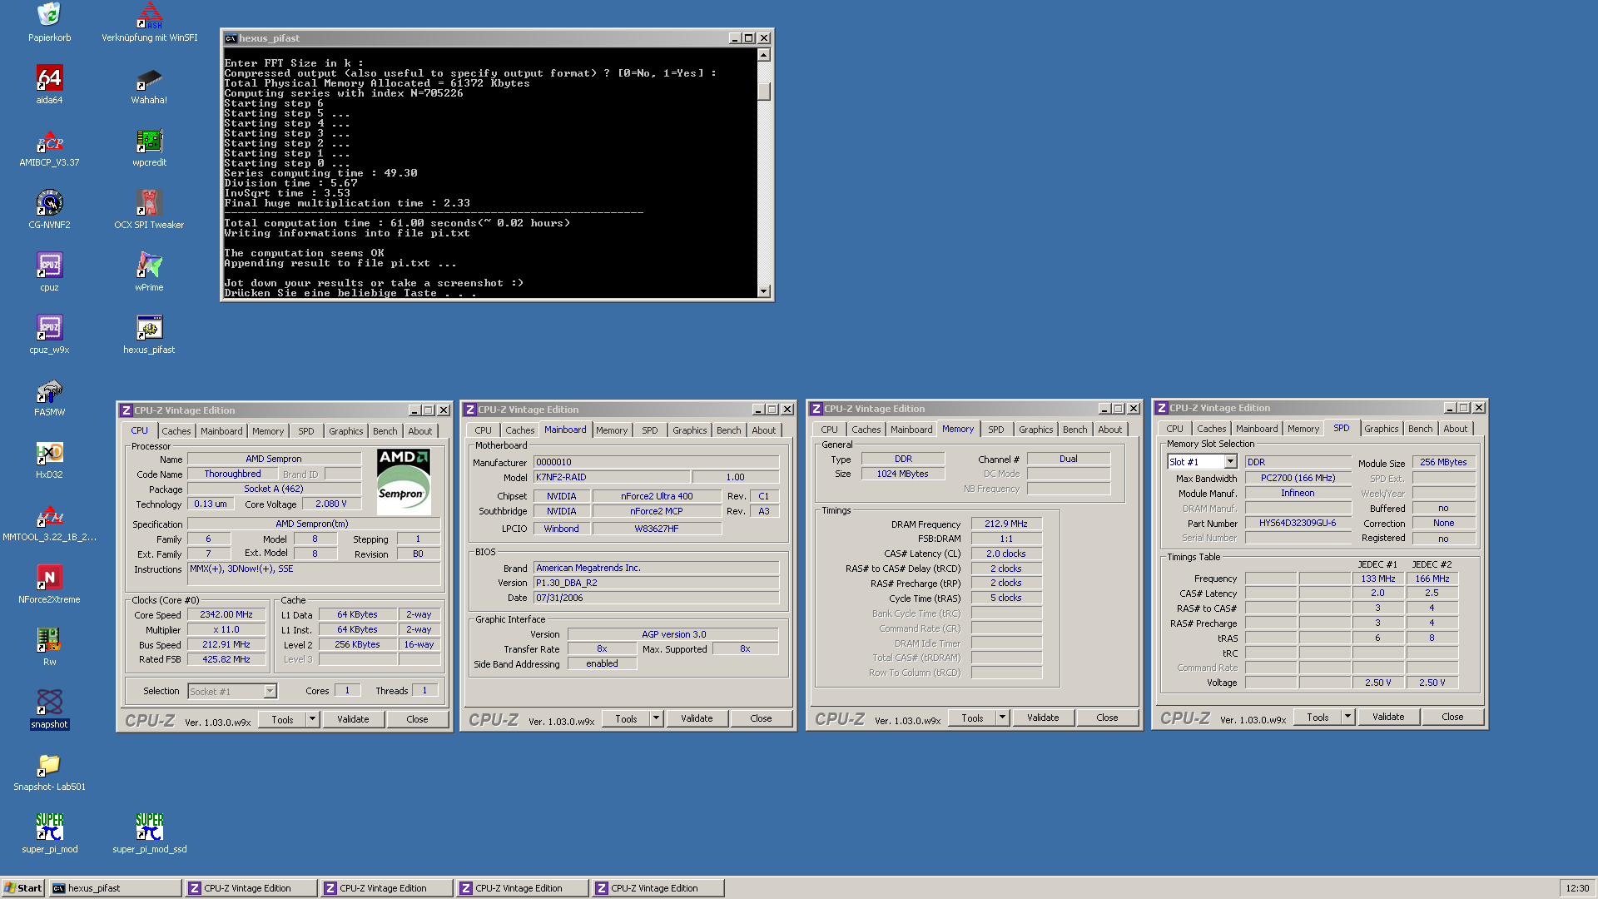Click Validate in the SPD CPU-Z window

pyautogui.click(x=1388, y=717)
